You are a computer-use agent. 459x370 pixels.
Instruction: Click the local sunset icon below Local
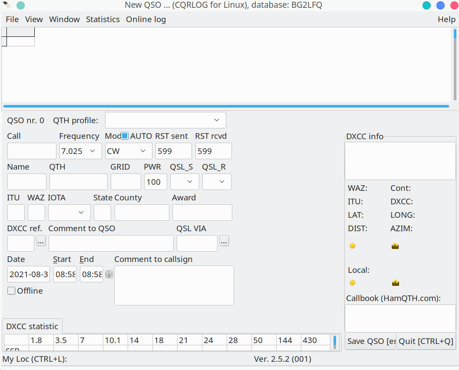tap(396, 283)
